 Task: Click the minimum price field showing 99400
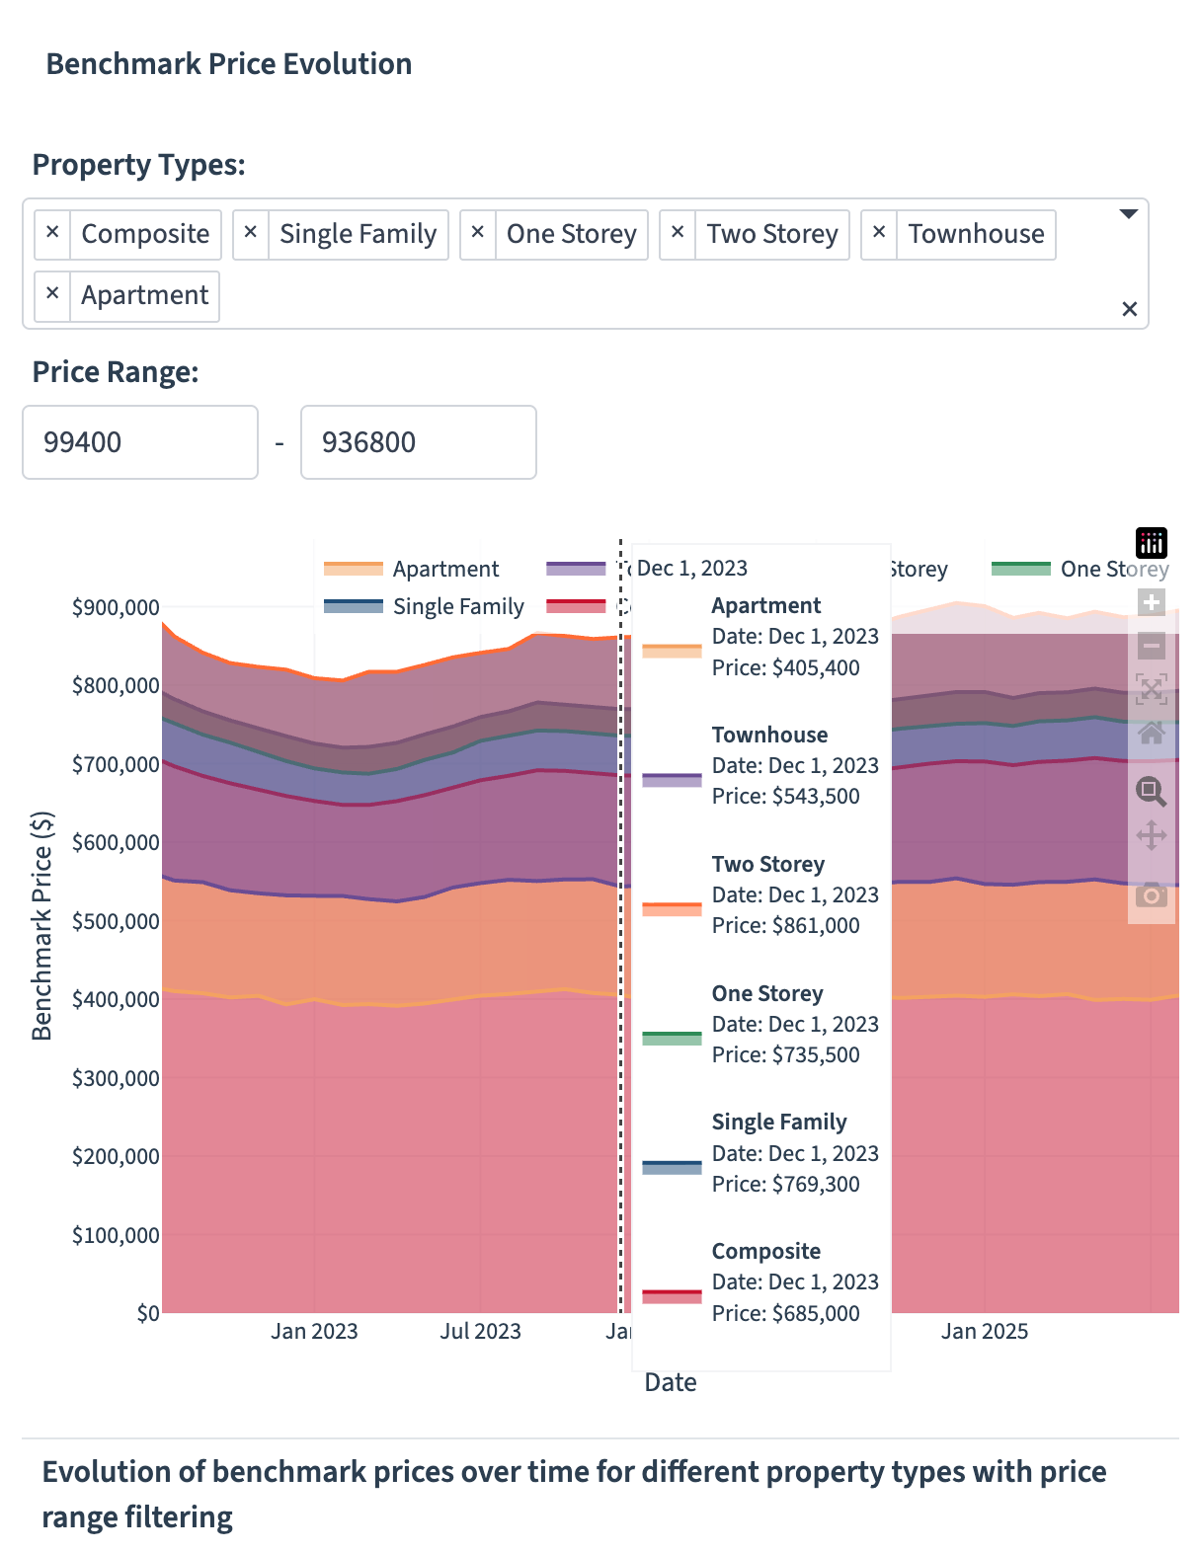[140, 442]
